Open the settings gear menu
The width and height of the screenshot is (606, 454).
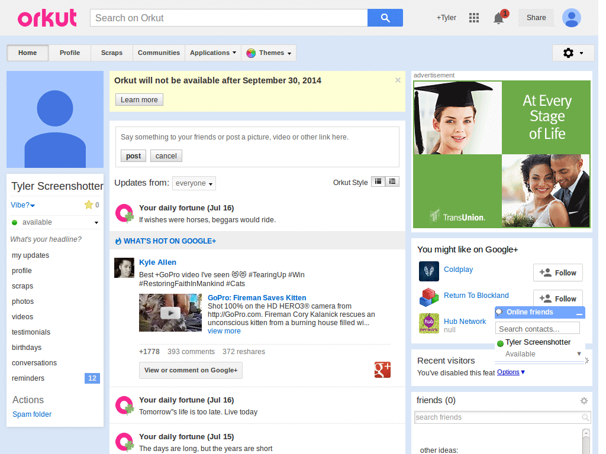coord(573,53)
